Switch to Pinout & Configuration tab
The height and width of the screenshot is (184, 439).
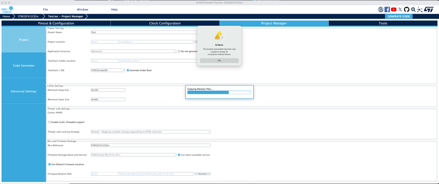tap(56, 24)
